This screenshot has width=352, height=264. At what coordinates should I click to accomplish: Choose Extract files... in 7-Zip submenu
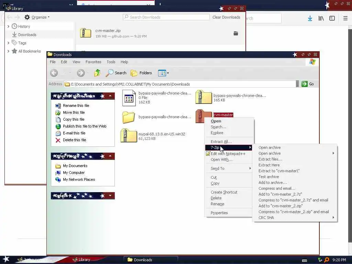(x=270, y=159)
